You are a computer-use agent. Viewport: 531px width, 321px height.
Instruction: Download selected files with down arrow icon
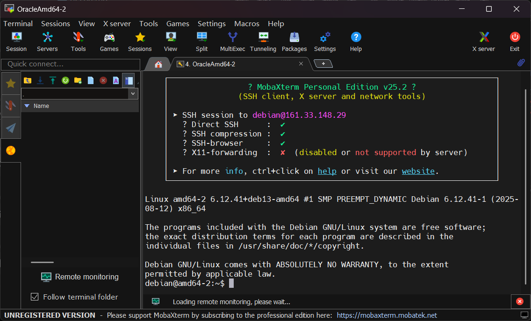pyautogui.click(x=40, y=80)
